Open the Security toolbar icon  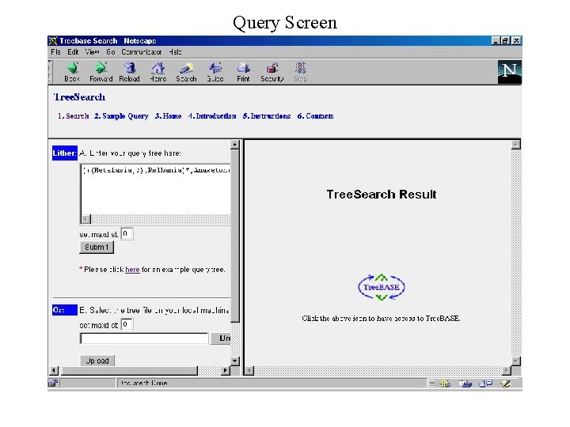[x=272, y=72]
